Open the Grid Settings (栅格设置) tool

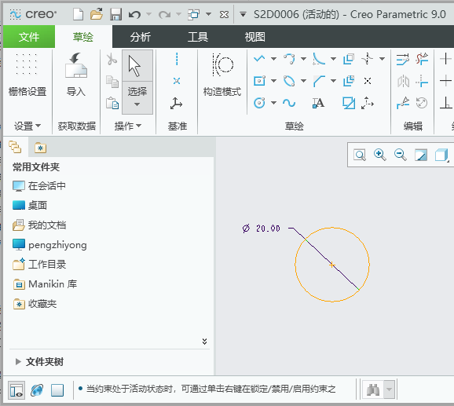coord(27,75)
